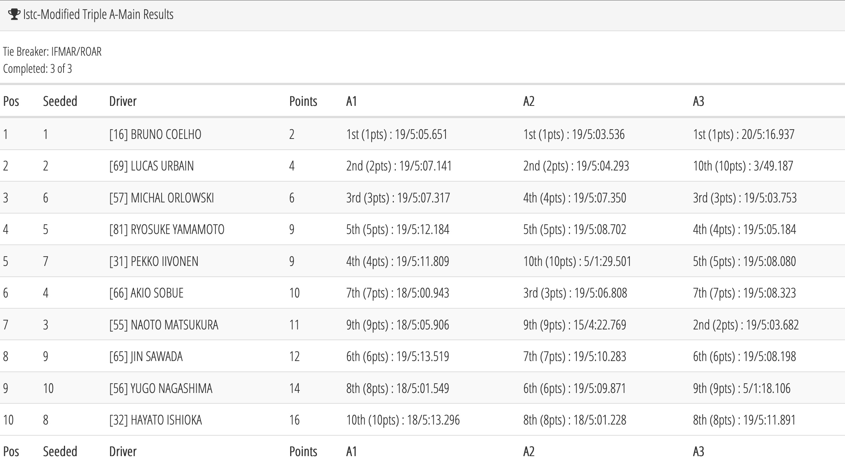Image resolution: width=845 pixels, height=468 pixels.
Task: Select Naoto Matsukura's driver entry
Action: pyautogui.click(x=164, y=325)
